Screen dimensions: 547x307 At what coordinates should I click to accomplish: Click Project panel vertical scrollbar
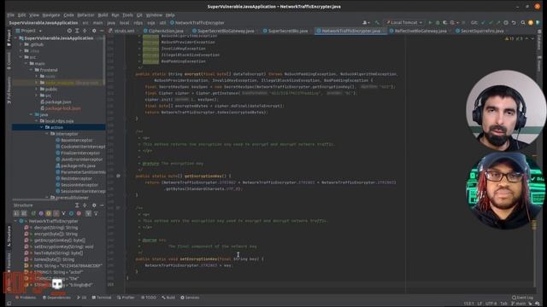[104, 61]
